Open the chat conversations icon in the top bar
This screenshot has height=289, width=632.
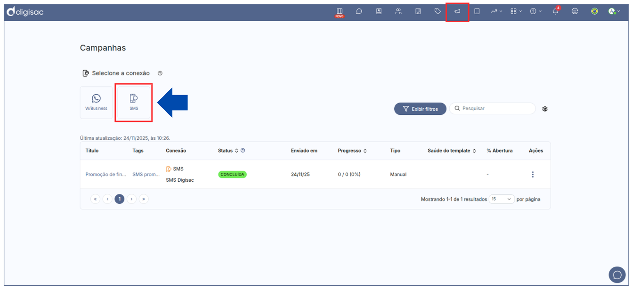(359, 11)
